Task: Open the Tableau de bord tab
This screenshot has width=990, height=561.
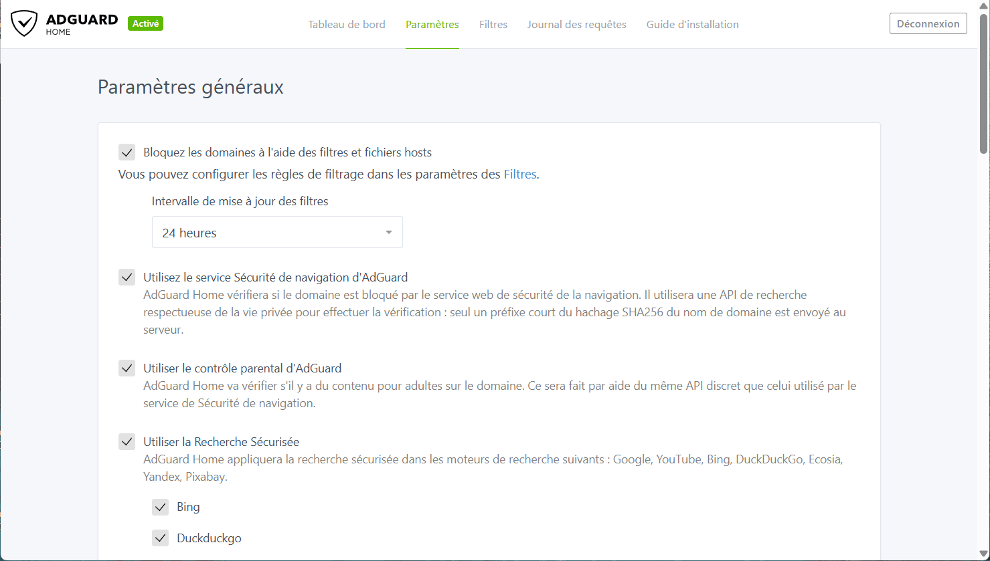Action: coord(347,24)
